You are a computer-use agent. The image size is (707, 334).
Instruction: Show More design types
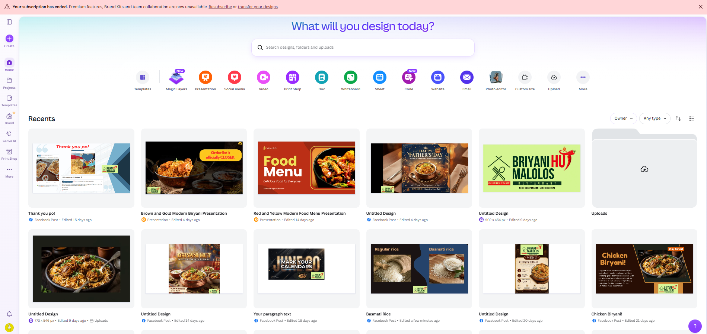click(x=583, y=77)
